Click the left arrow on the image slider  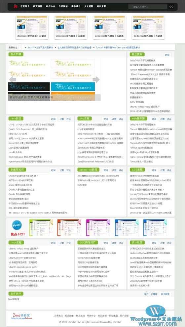(13, 79)
